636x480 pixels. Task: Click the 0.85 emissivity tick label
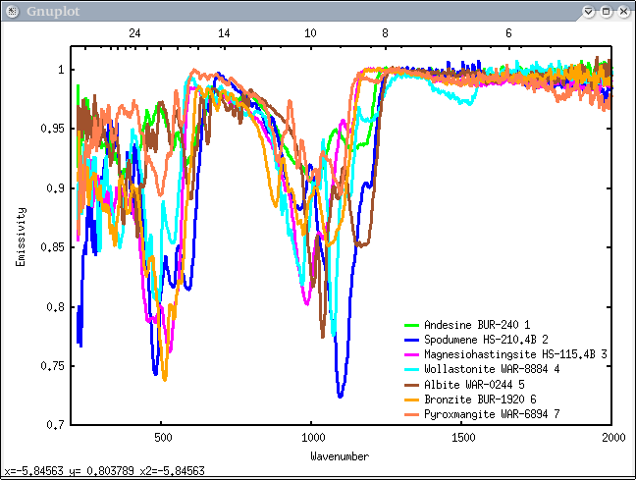[52, 247]
